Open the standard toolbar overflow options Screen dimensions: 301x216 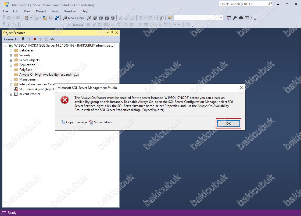coord(255,19)
